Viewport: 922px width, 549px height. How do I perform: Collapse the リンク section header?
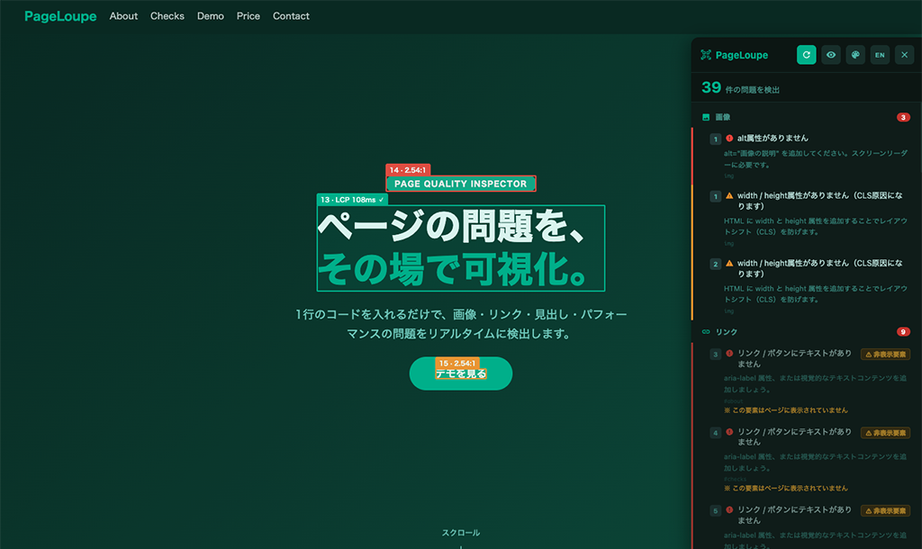(x=806, y=331)
